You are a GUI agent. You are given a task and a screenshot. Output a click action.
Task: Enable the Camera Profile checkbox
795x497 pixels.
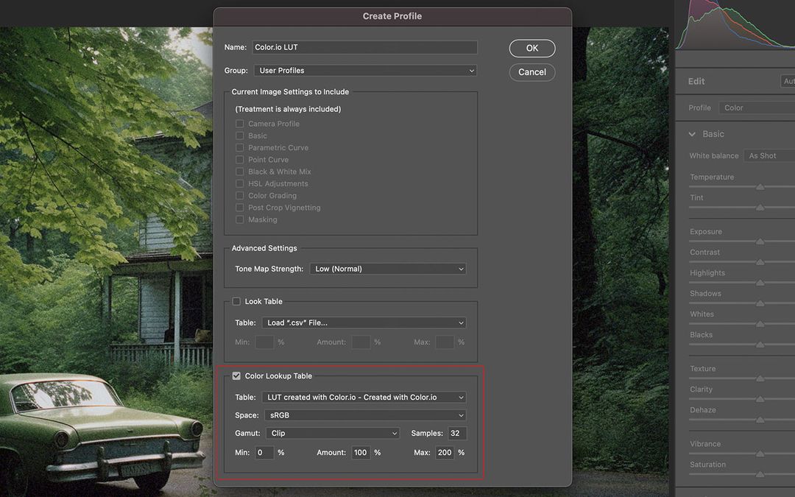coord(239,123)
